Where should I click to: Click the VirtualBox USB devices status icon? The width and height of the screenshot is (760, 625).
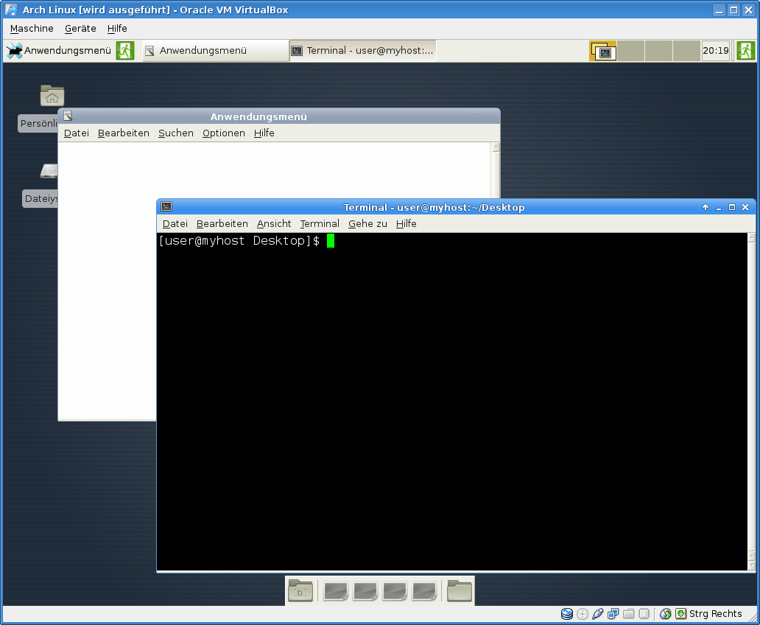point(598,614)
